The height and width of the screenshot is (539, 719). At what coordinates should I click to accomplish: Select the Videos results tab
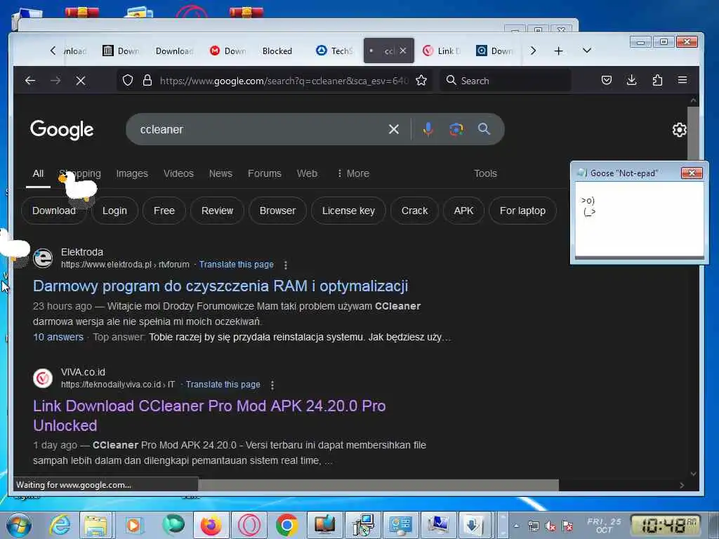click(178, 174)
